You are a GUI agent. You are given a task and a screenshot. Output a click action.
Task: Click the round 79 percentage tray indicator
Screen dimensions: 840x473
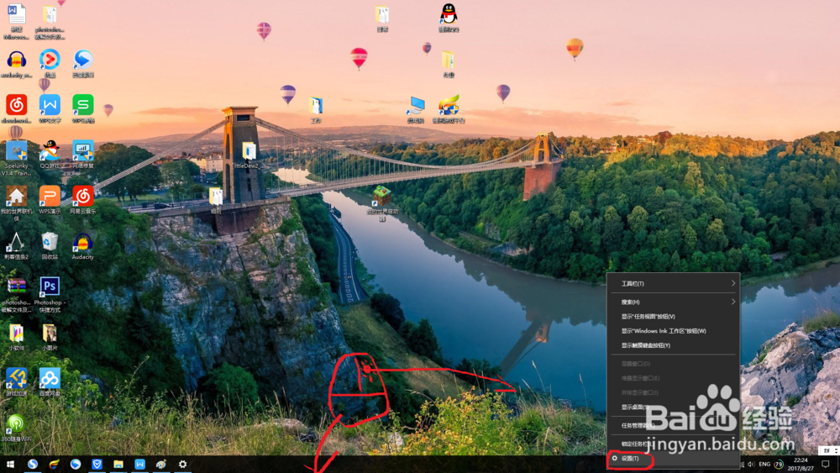(779, 464)
